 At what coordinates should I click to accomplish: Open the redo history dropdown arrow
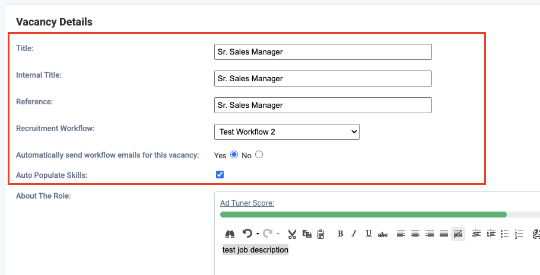click(278, 234)
